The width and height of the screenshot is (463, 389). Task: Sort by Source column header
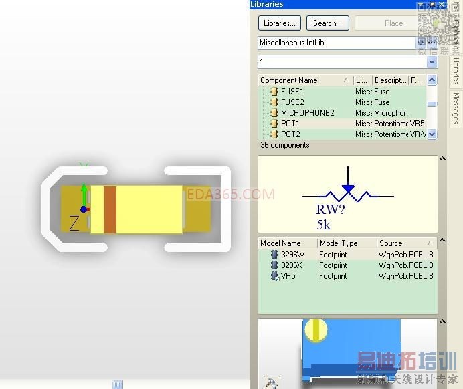click(407, 243)
